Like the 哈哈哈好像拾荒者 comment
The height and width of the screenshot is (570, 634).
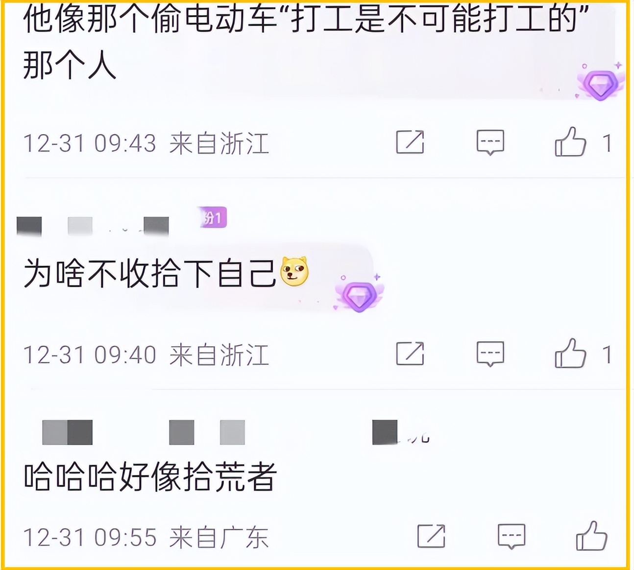click(592, 536)
